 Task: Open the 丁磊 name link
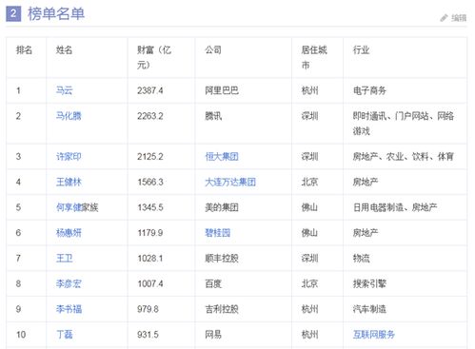click(65, 334)
